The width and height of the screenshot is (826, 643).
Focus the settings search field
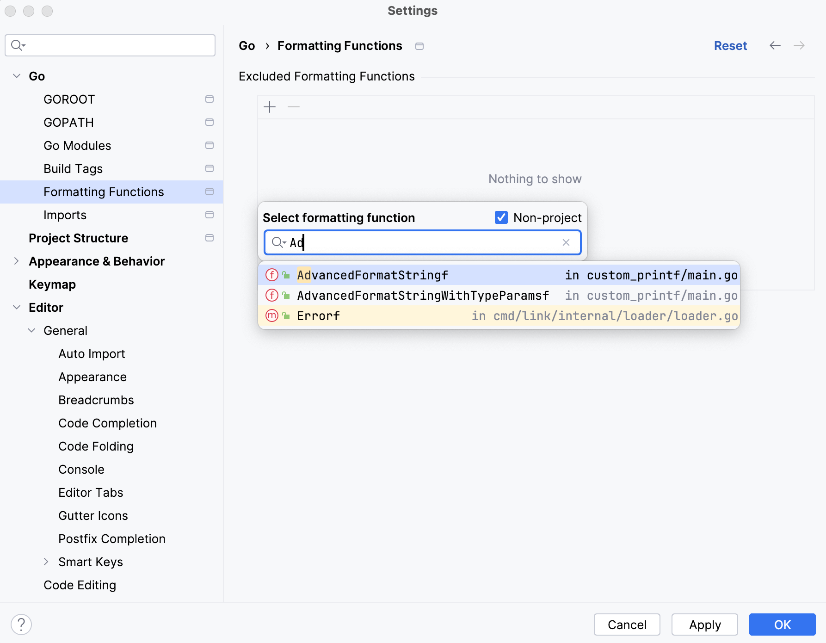(110, 45)
